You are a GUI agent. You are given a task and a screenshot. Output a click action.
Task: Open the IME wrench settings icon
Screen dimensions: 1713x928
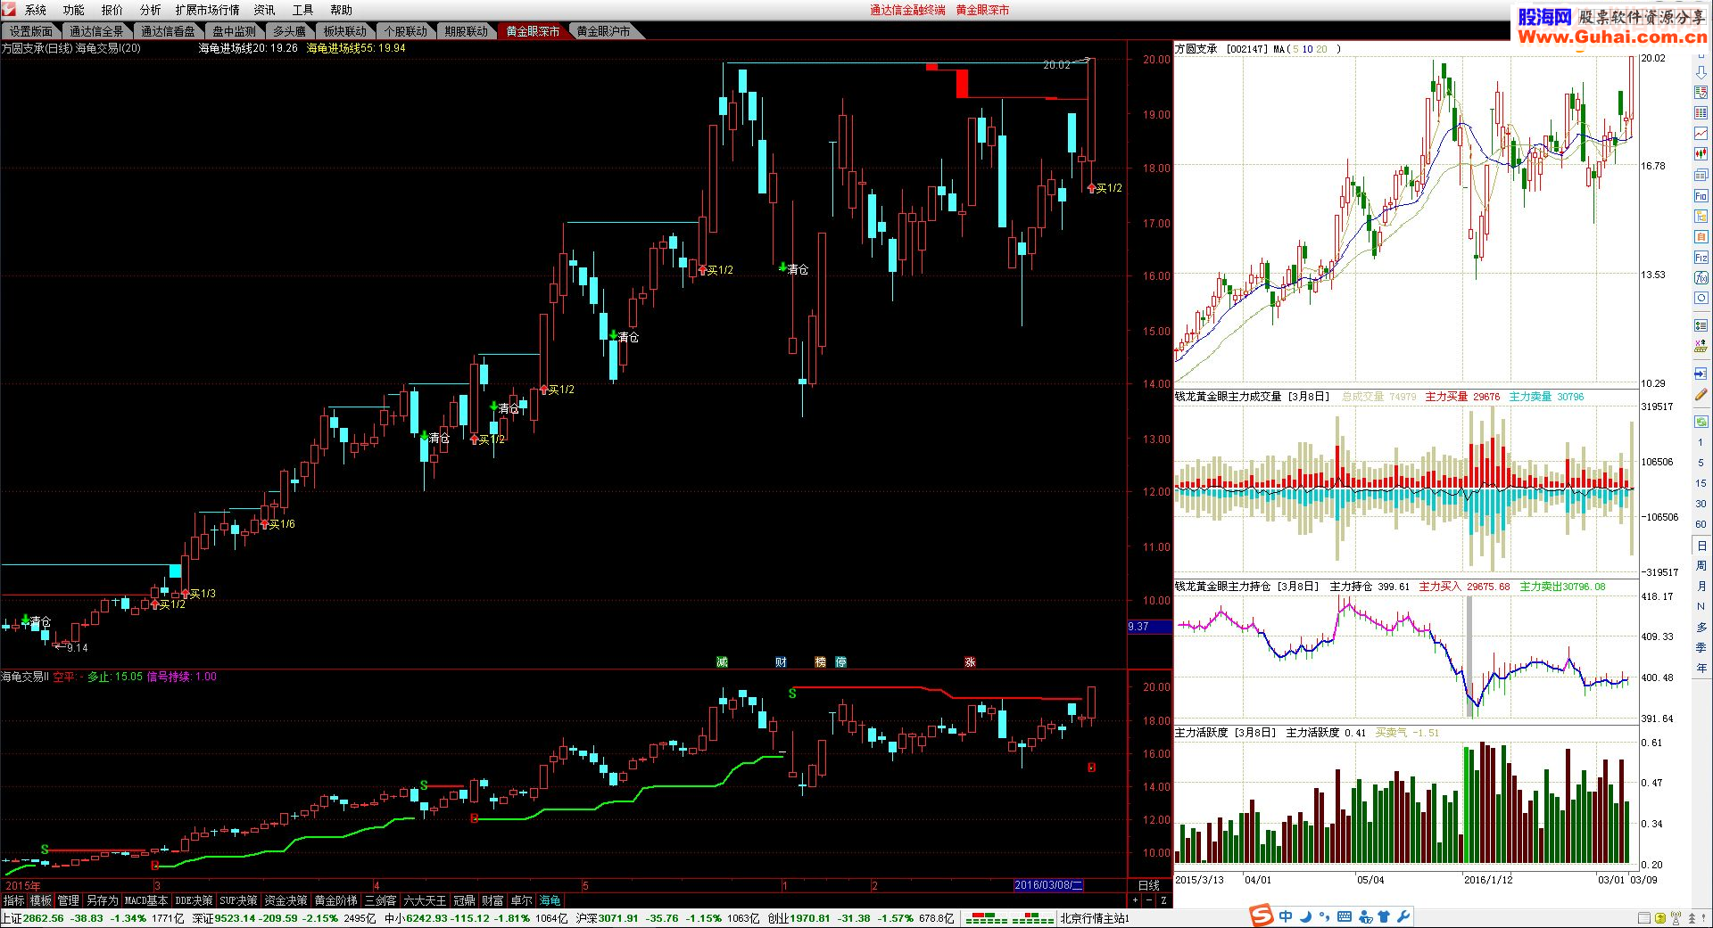1403,916
